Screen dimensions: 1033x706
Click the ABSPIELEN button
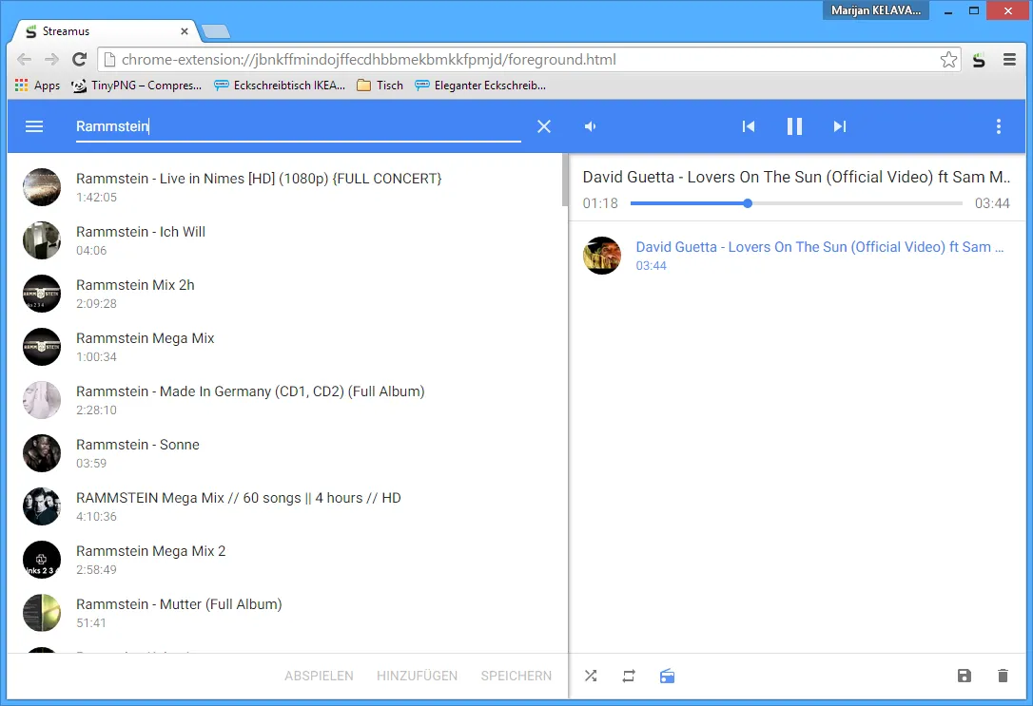coord(319,676)
